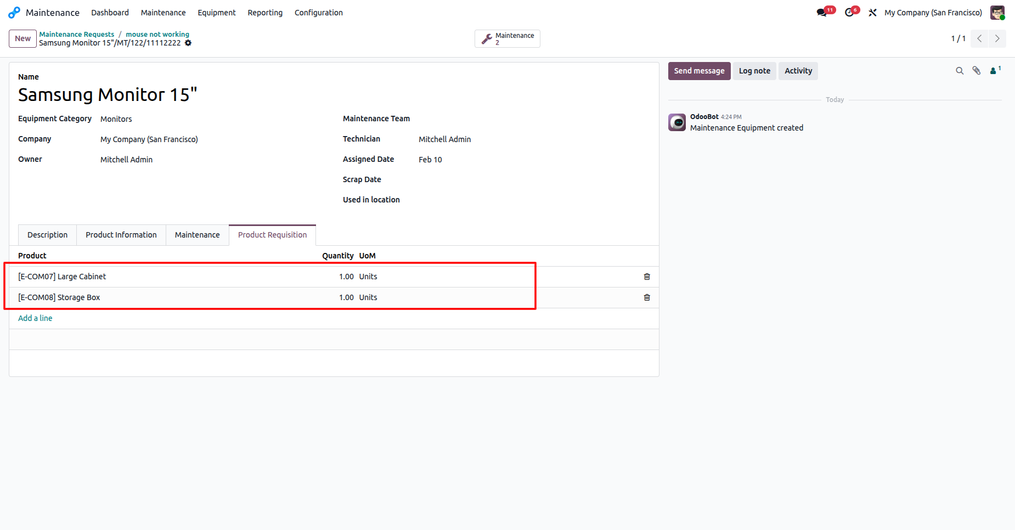Click the New button
This screenshot has height=530, width=1015.
[x=22, y=38]
